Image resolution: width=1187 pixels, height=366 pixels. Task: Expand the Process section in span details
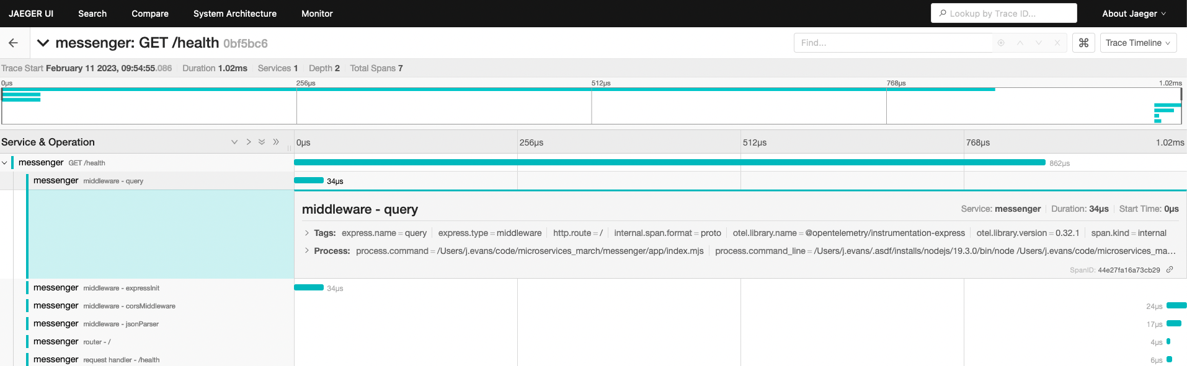click(307, 251)
